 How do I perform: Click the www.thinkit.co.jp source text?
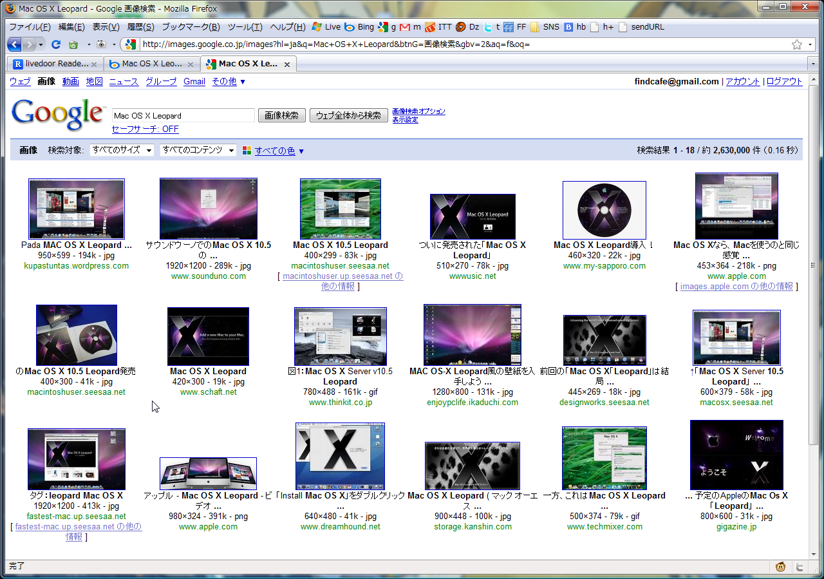coord(341,403)
